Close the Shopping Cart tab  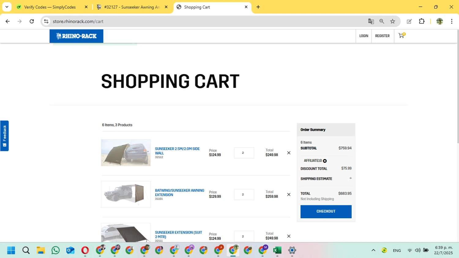pos(246,7)
